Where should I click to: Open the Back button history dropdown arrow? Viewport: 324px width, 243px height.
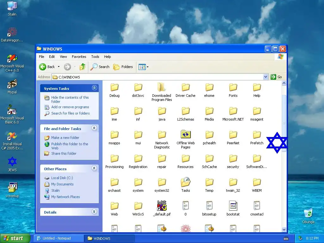(x=59, y=67)
